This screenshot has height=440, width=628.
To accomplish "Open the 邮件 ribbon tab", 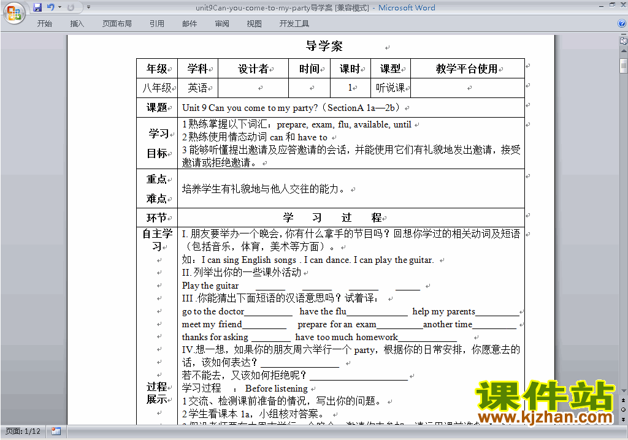I will coord(190,24).
